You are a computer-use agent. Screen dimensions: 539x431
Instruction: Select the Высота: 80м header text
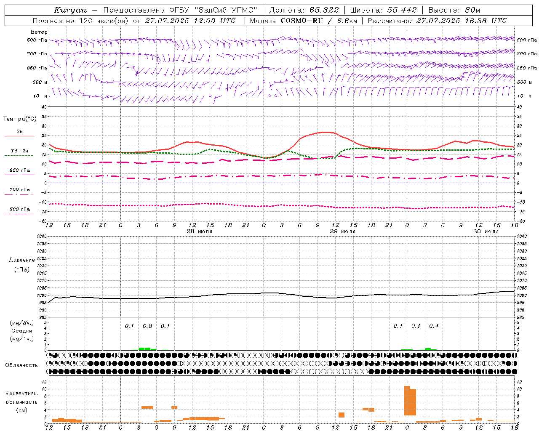pos(454,10)
